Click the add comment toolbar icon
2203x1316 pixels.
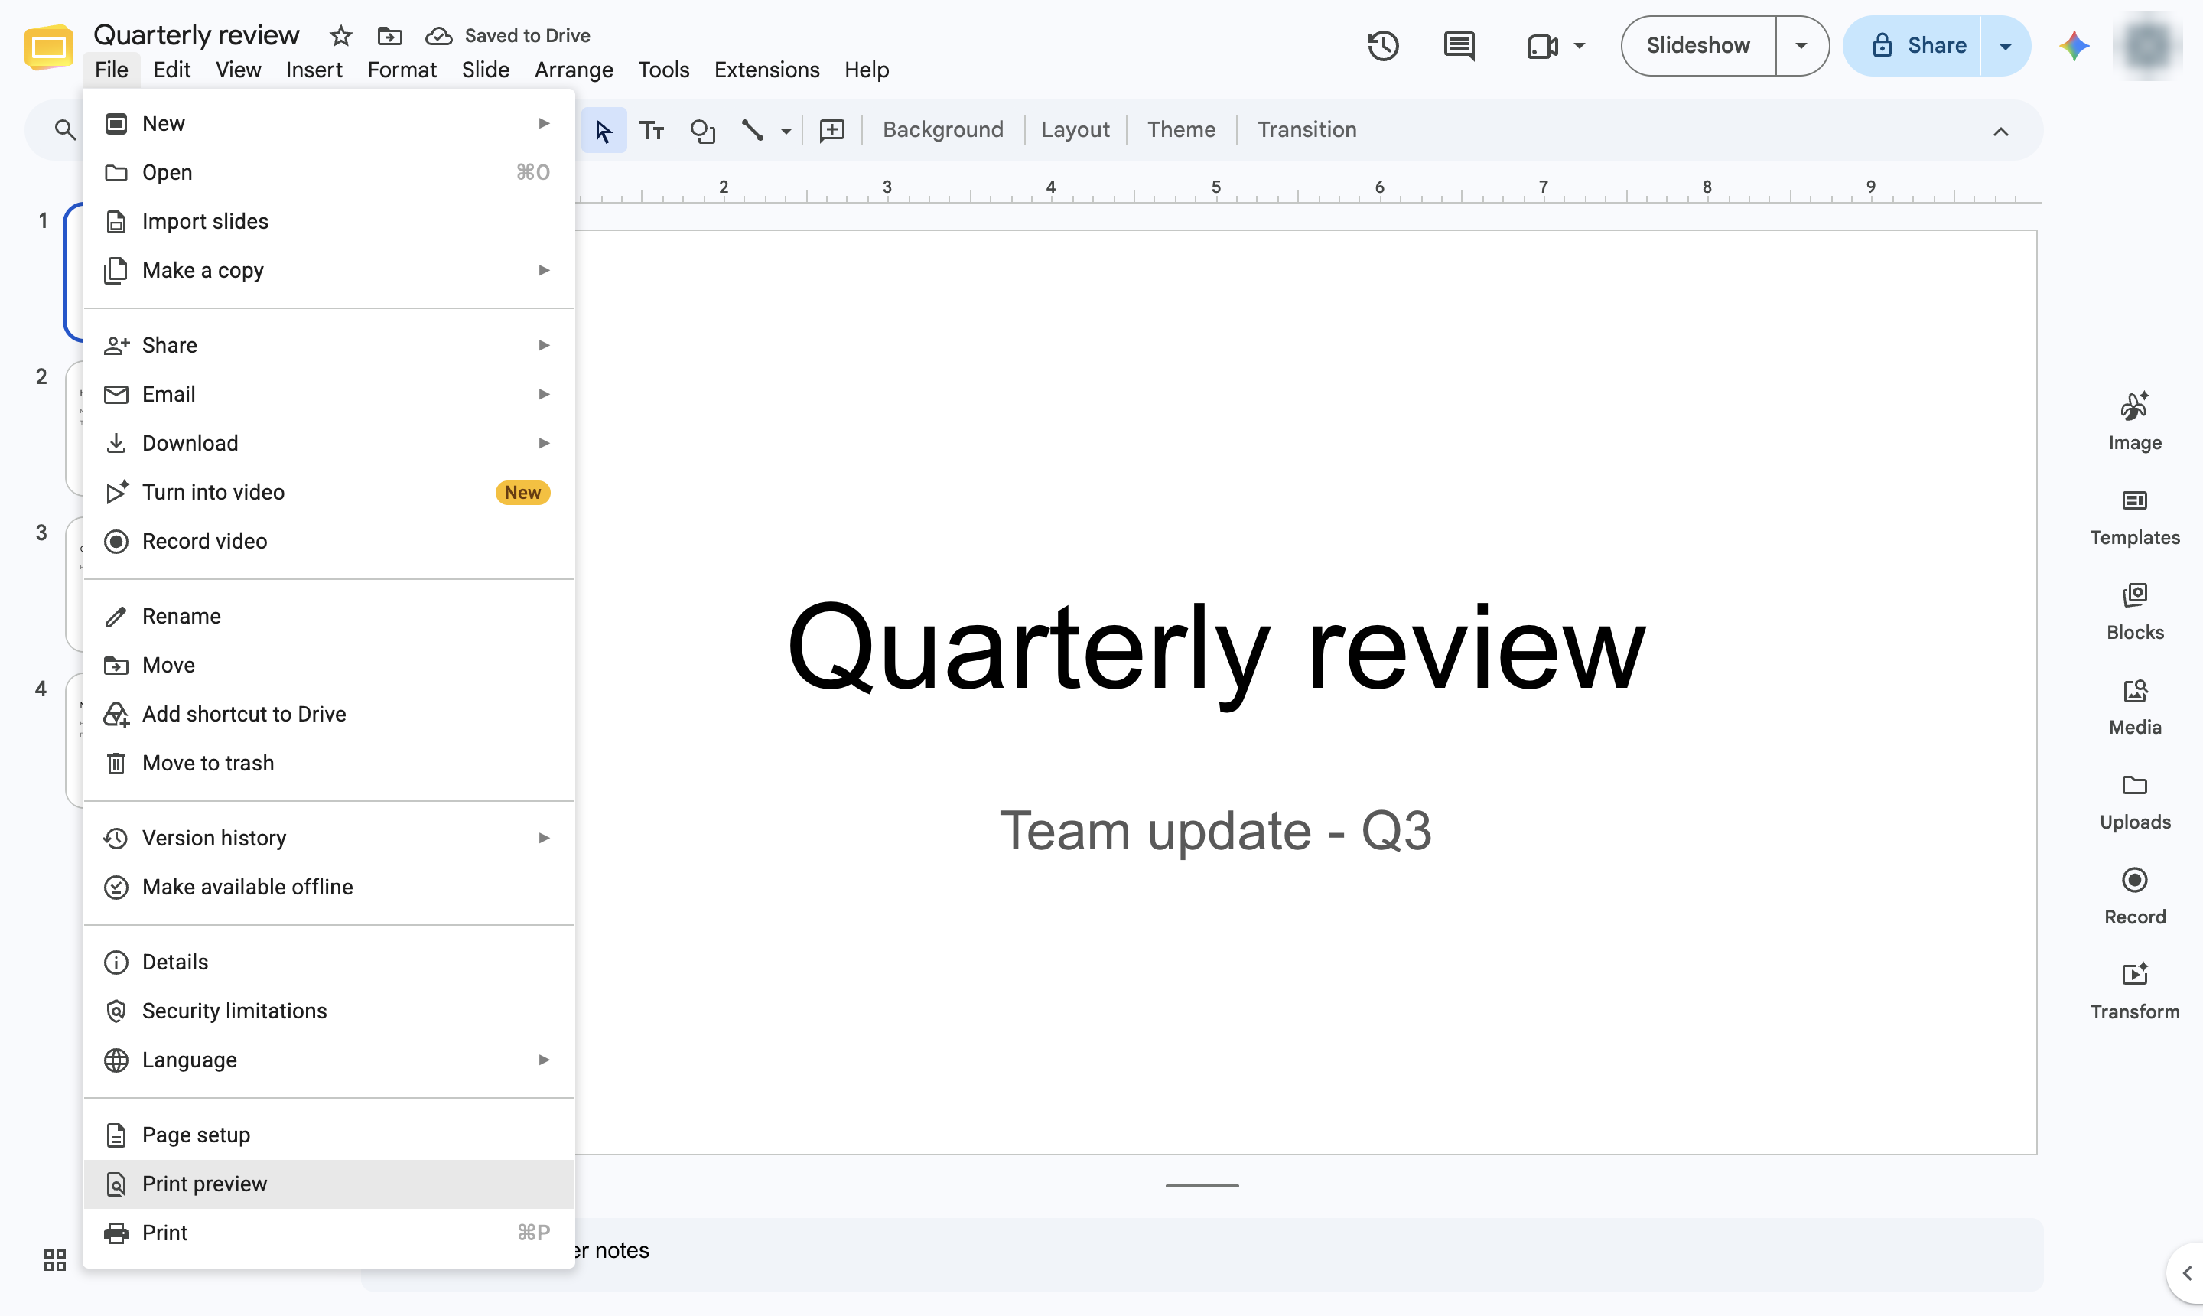[x=831, y=130]
